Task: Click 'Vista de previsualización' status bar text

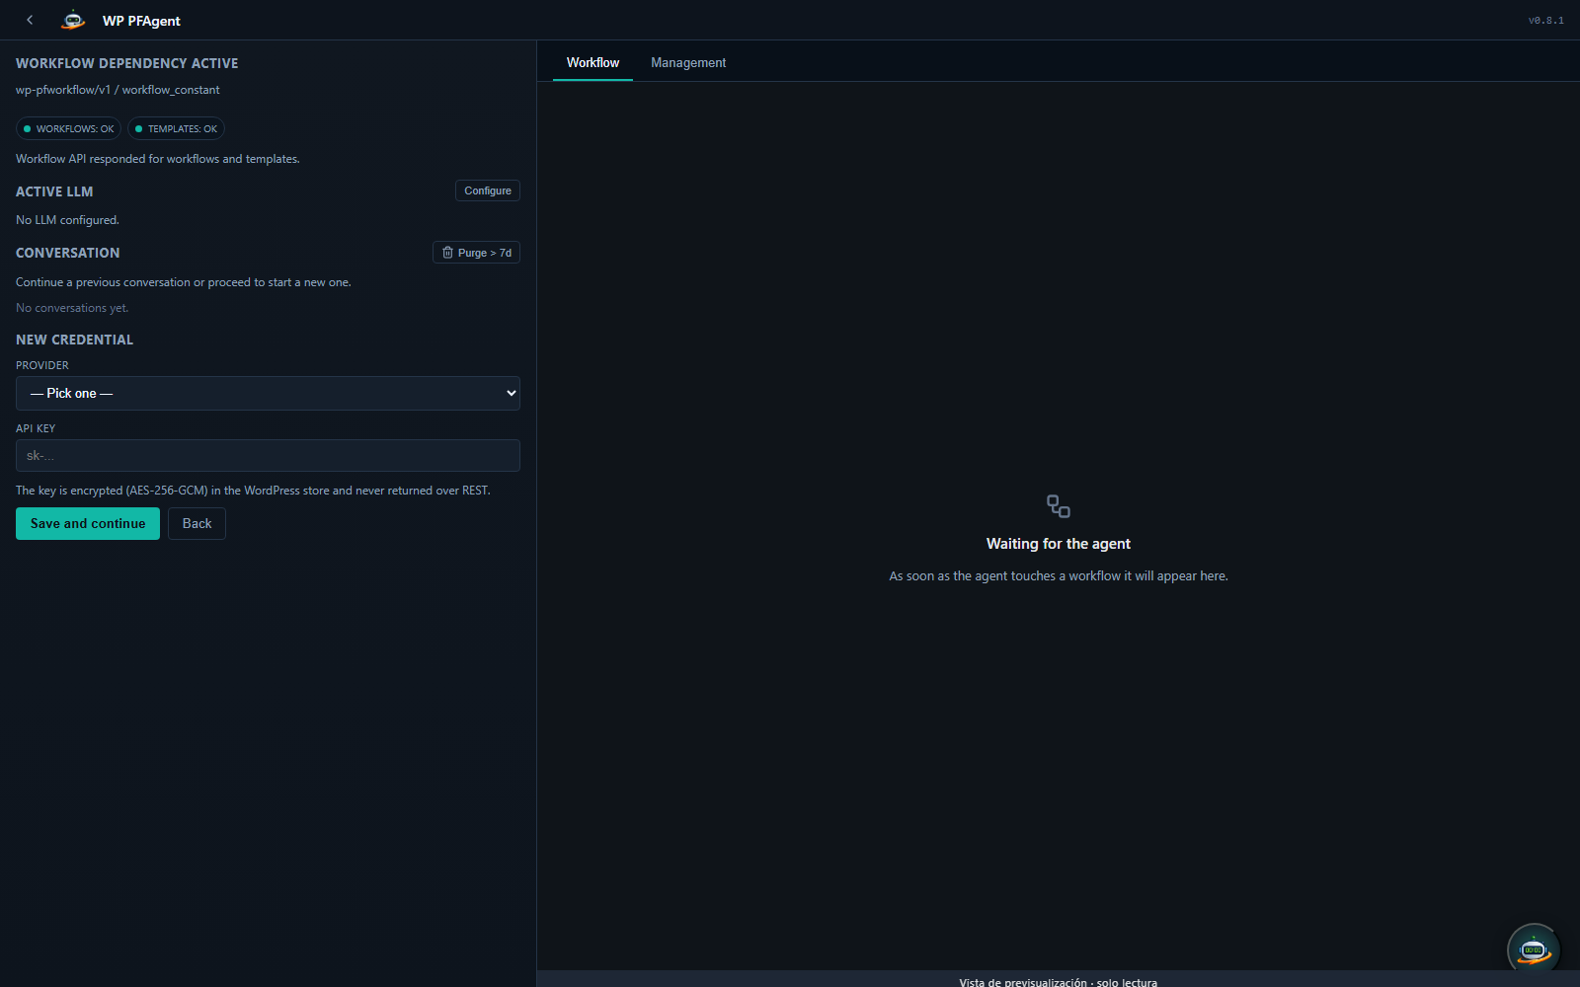Action: coord(1058,982)
